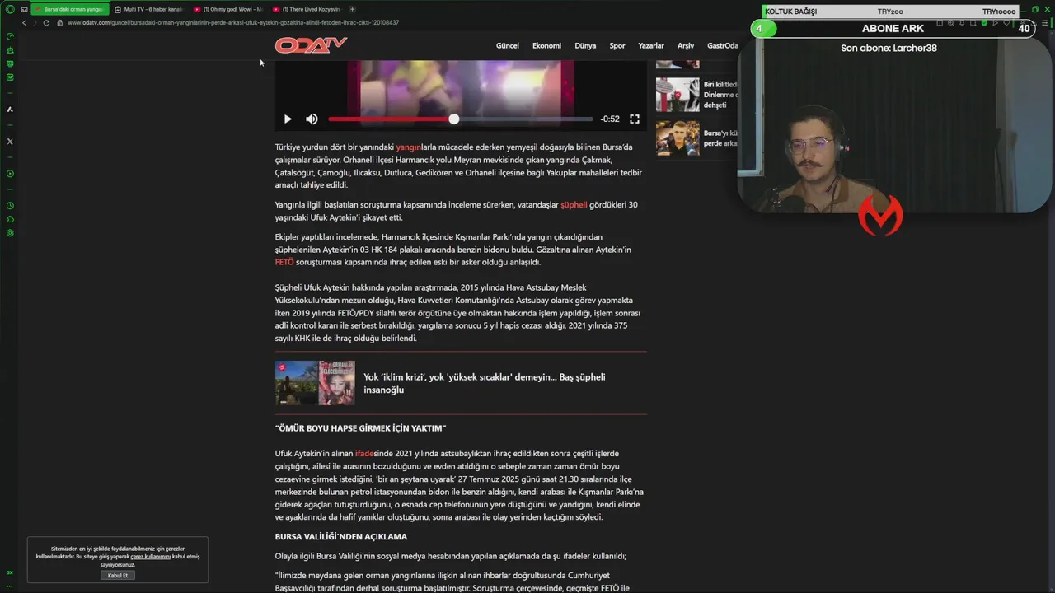Open a new tab with the plus button
The image size is (1055, 593).
[353, 9]
